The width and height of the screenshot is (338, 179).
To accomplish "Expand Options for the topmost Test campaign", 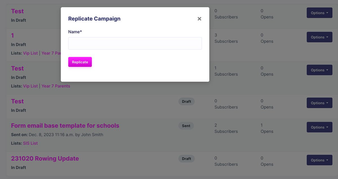I will pyautogui.click(x=319, y=13).
